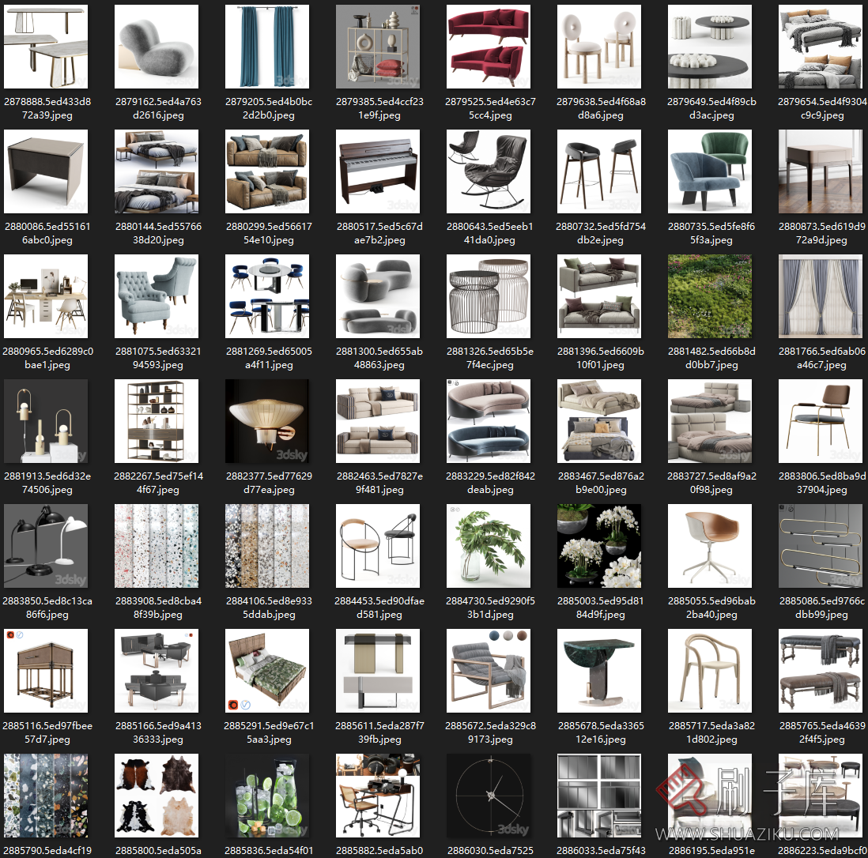The image size is (868, 858).
Task: Click the digital piano thumbnail
Action: coord(378,171)
